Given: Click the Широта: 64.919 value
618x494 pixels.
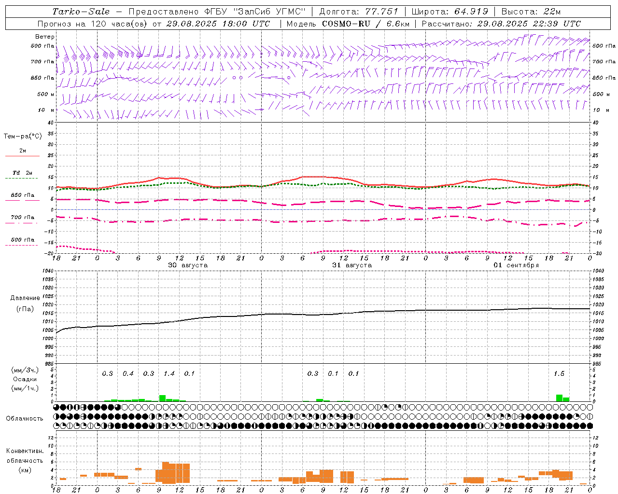Looking at the screenshot, I should point(450,12).
